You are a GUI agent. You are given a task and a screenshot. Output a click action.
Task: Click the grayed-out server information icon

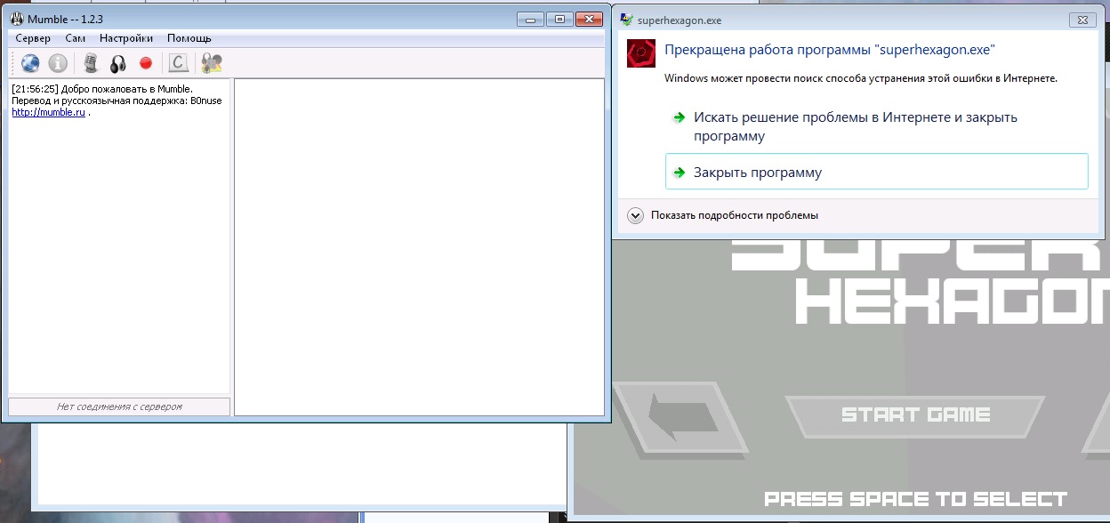pos(58,63)
